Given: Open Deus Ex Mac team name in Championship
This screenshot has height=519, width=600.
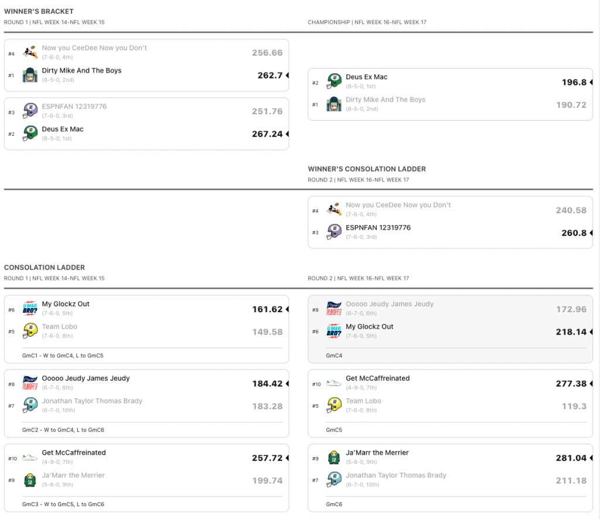Looking at the screenshot, I should click(366, 77).
